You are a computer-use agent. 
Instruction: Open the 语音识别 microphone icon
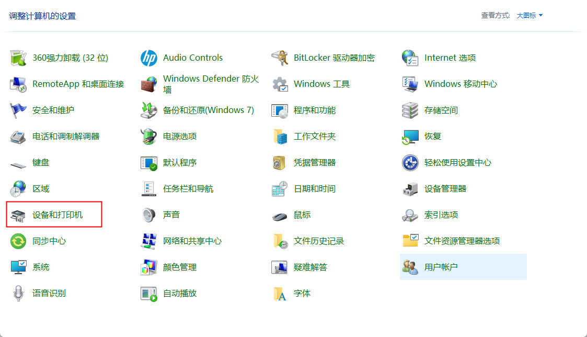click(x=18, y=294)
